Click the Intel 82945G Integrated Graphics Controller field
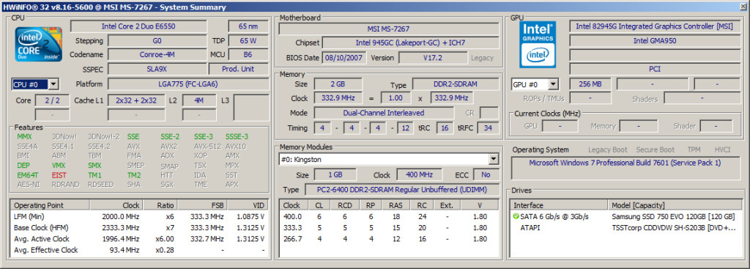This screenshot has height=269, width=750. (x=655, y=26)
